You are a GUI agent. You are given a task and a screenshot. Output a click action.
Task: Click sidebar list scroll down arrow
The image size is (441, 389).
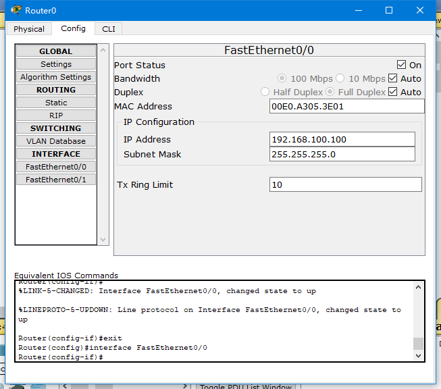pos(103,240)
